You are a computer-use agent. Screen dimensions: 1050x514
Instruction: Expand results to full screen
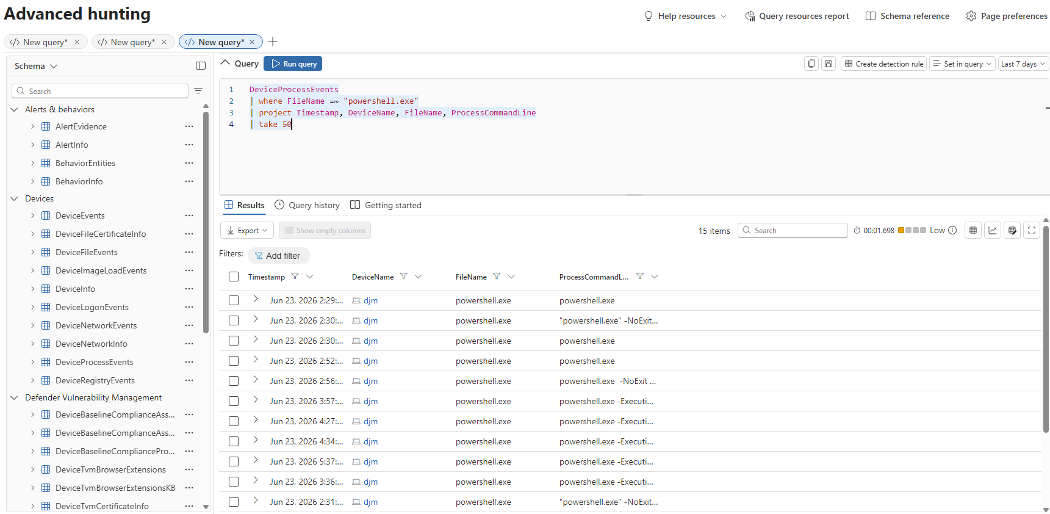coord(1032,230)
